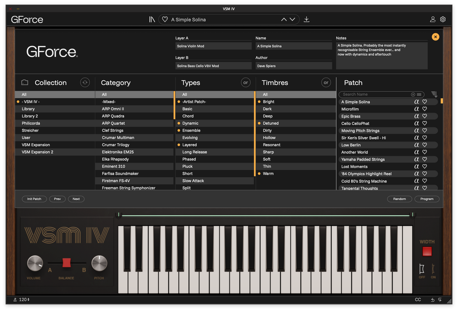Select the ON pedal icon
458x311 pixels.
click(x=433, y=269)
